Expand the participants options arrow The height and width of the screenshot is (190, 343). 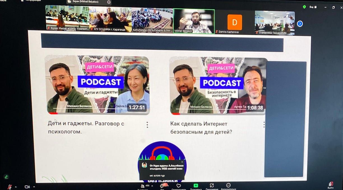[x=152, y=186]
